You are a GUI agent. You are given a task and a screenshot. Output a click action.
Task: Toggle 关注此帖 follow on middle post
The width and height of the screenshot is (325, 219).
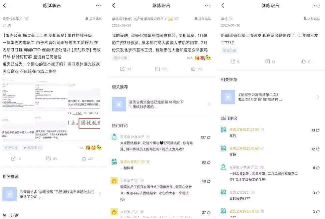(x=203, y=19)
